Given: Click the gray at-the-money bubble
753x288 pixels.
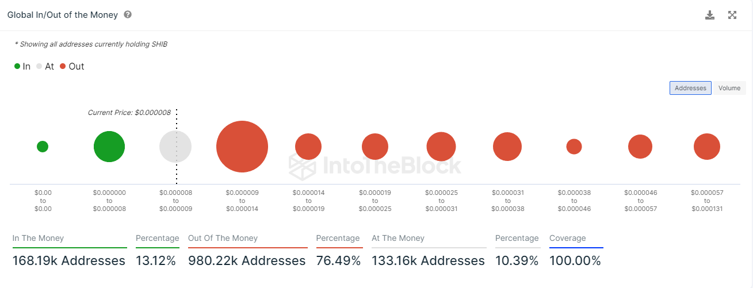Looking at the screenshot, I should 175,147.
